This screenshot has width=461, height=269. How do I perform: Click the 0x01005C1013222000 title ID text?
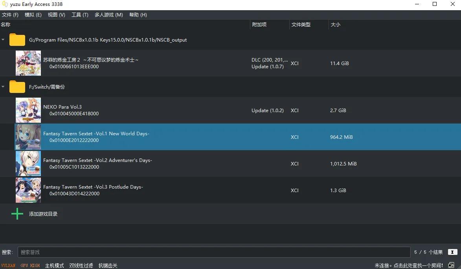74,167
